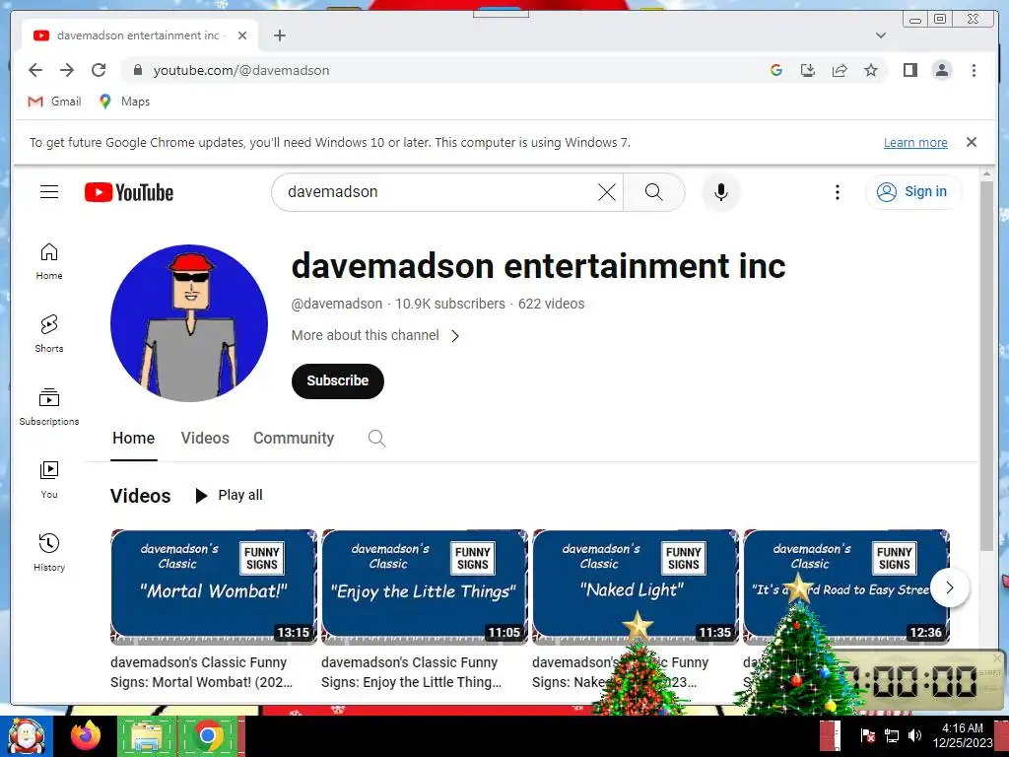This screenshot has width=1009, height=757.
Task: Launch Firefox from taskbar
Action: [x=86, y=735]
